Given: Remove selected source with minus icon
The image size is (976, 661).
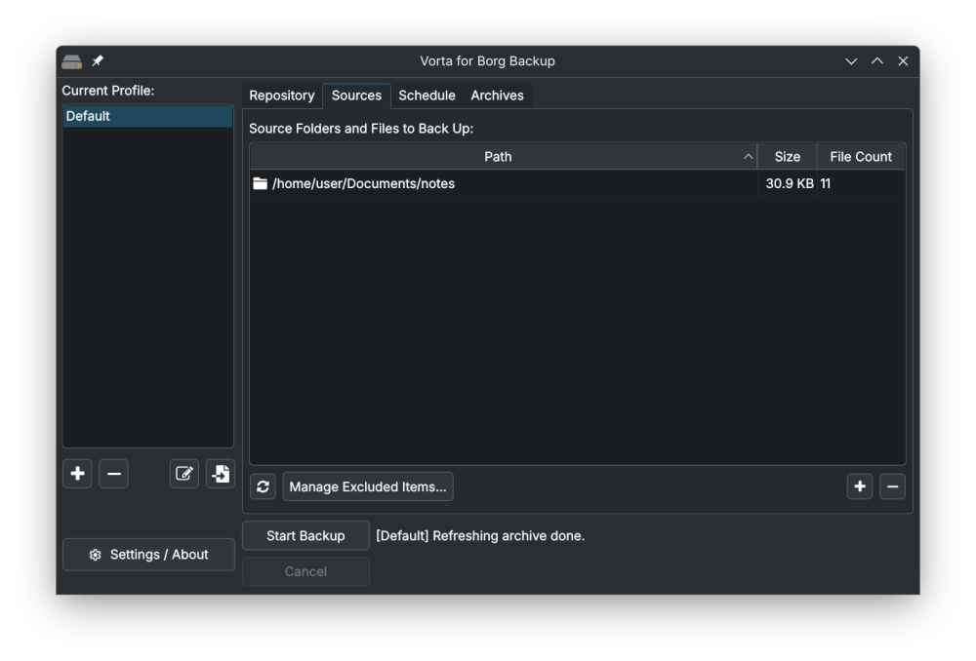Looking at the screenshot, I should tap(892, 486).
